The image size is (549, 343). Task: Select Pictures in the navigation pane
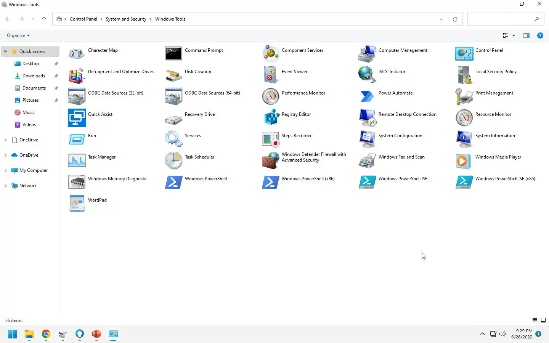tap(30, 100)
